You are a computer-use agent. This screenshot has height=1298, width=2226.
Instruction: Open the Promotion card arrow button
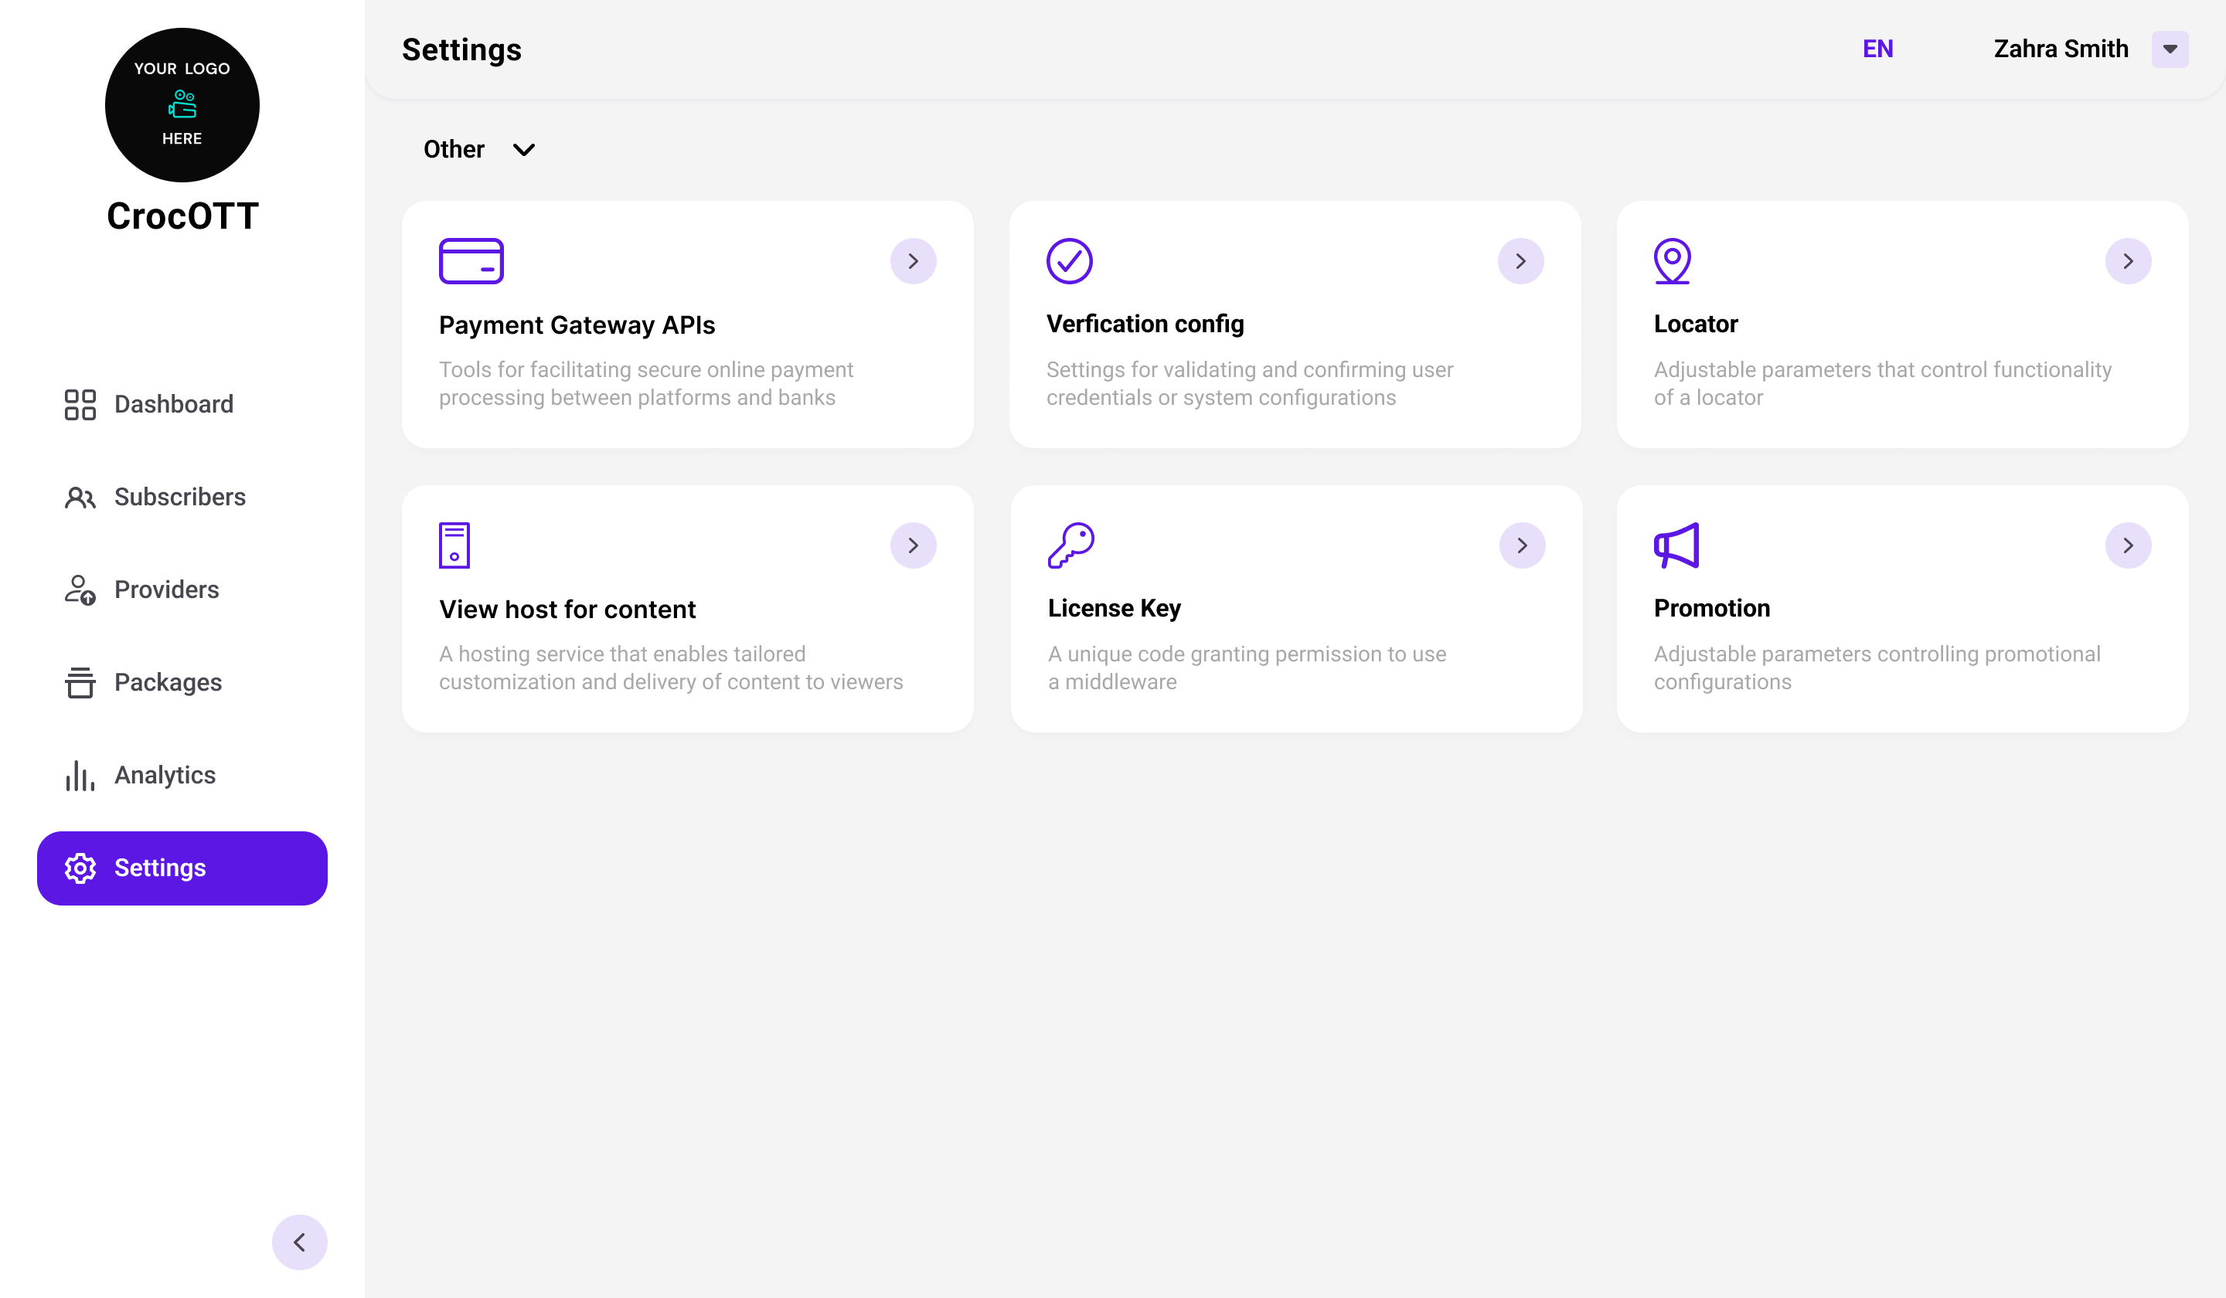pyautogui.click(x=2127, y=545)
